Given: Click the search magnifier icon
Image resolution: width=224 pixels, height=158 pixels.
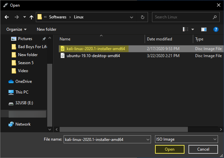Looking at the screenshot, I should (x=215, y=17).
